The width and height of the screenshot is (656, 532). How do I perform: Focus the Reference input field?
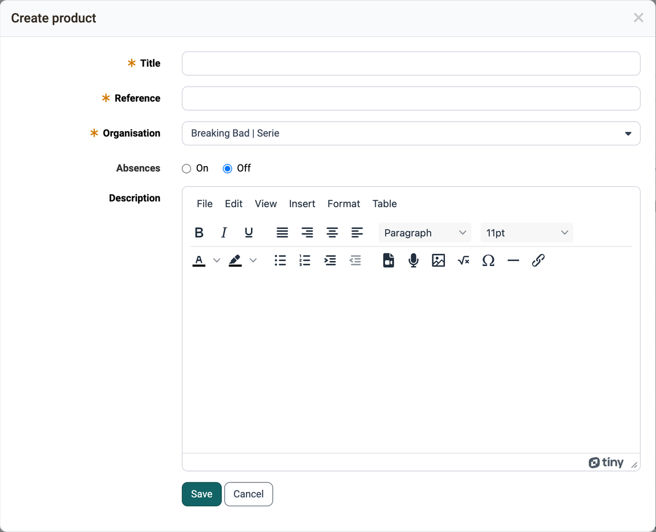click(x=411, y=98)
